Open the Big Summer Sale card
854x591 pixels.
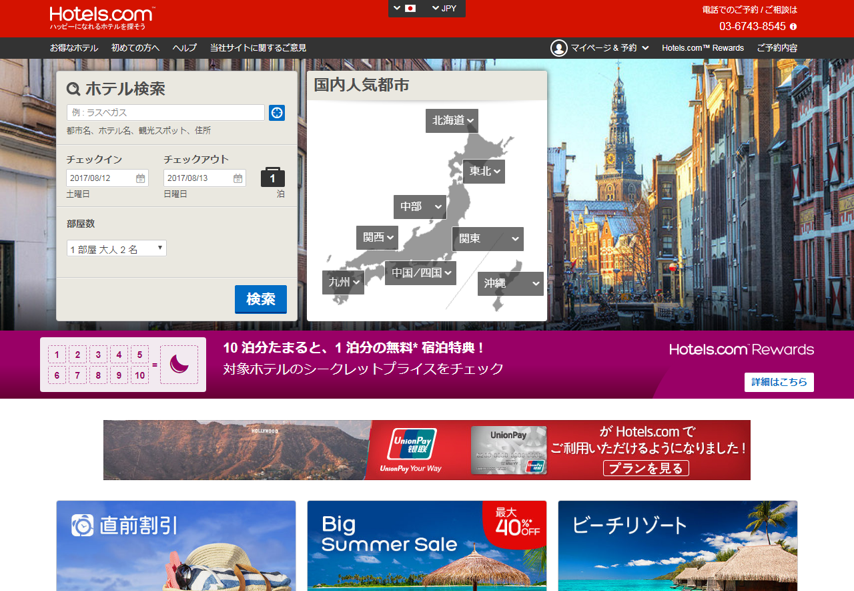(427, 546)
